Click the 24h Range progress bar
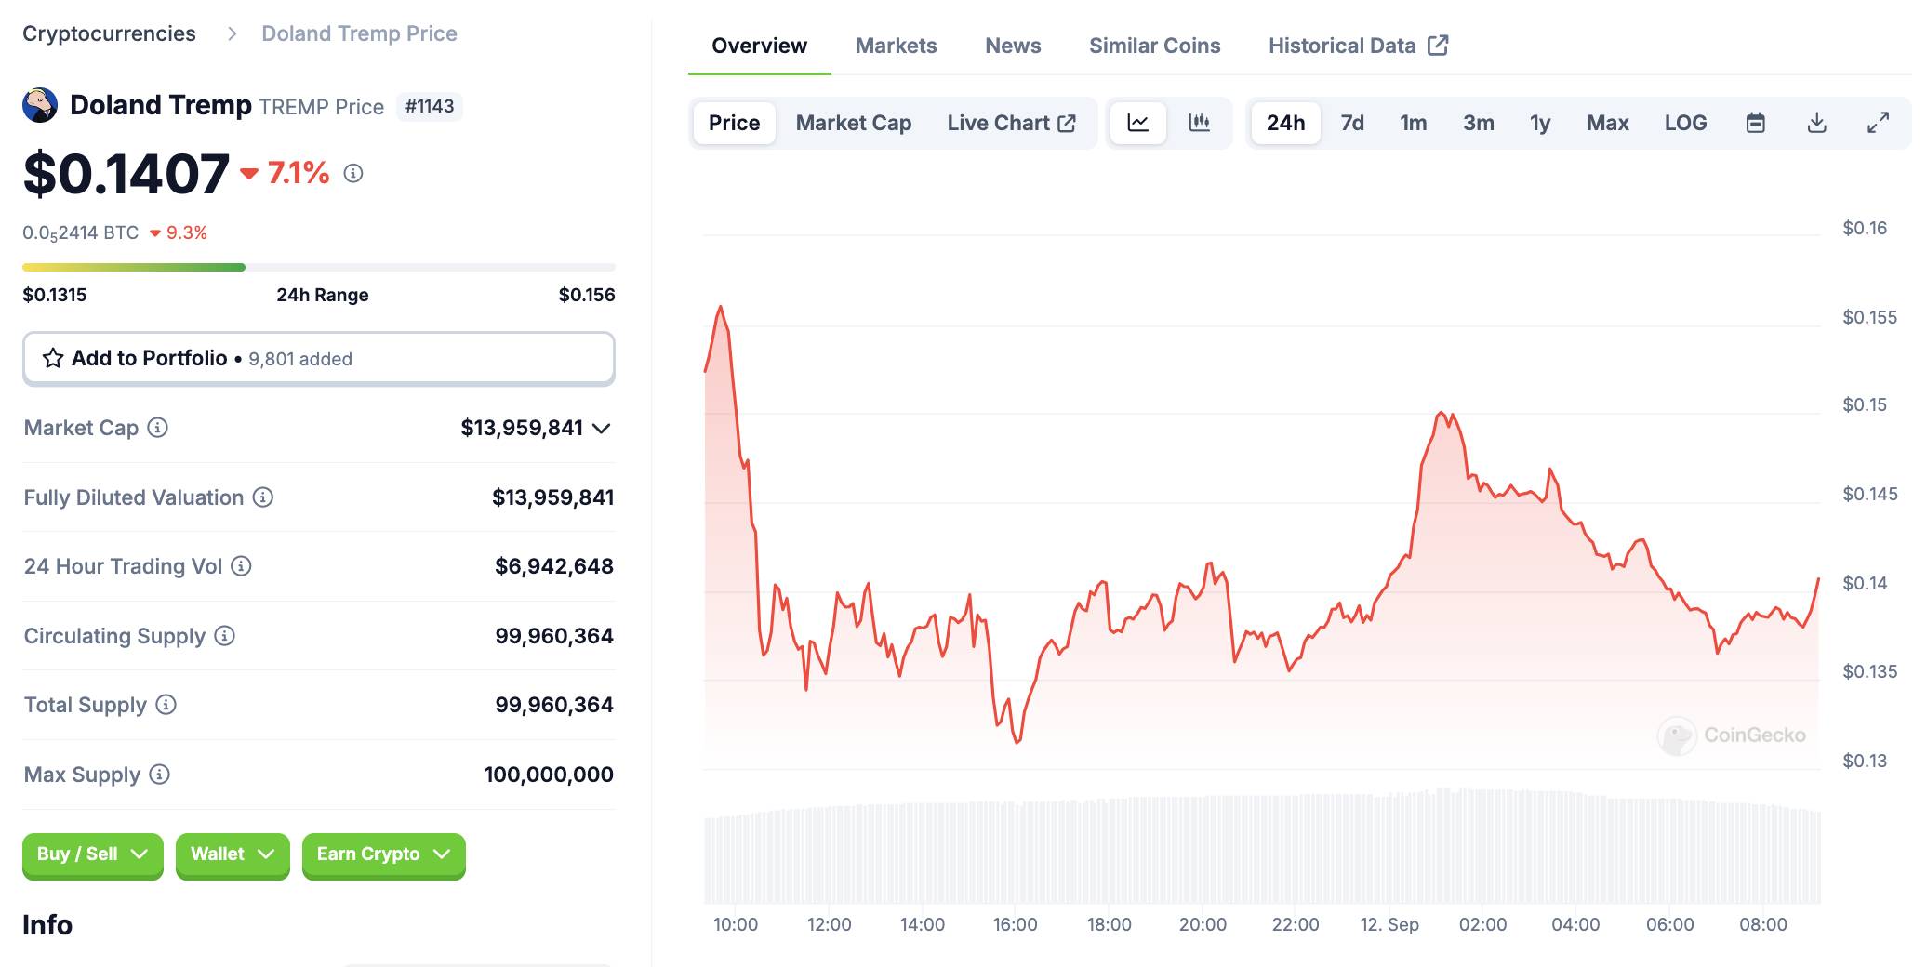1927x967 pixels. tap(319, 268)
